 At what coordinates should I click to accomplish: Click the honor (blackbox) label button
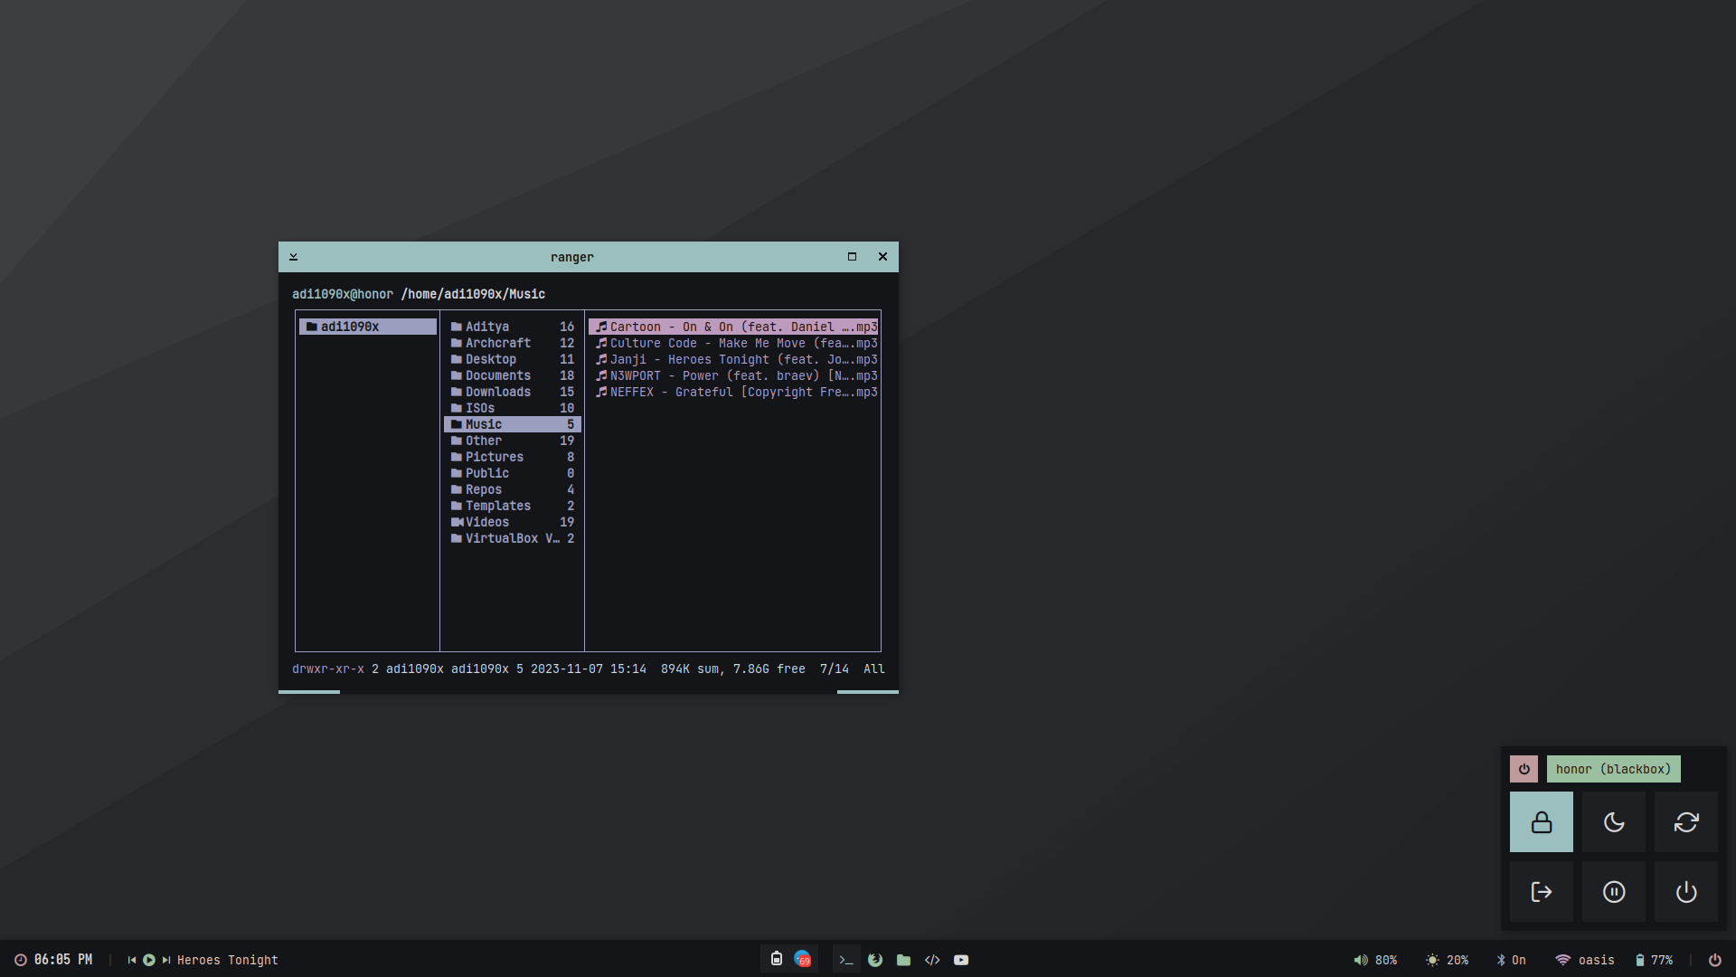(x=1613, y=769)
